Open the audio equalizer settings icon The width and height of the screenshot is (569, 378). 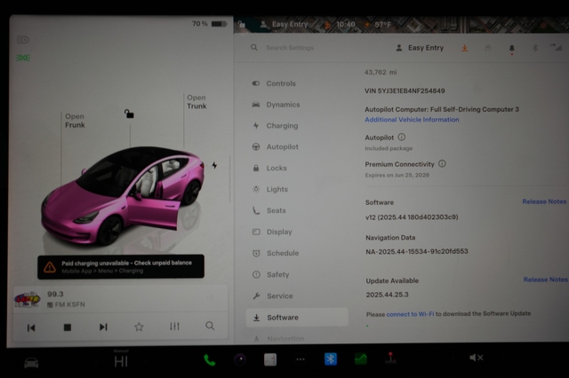click(174, 327)
